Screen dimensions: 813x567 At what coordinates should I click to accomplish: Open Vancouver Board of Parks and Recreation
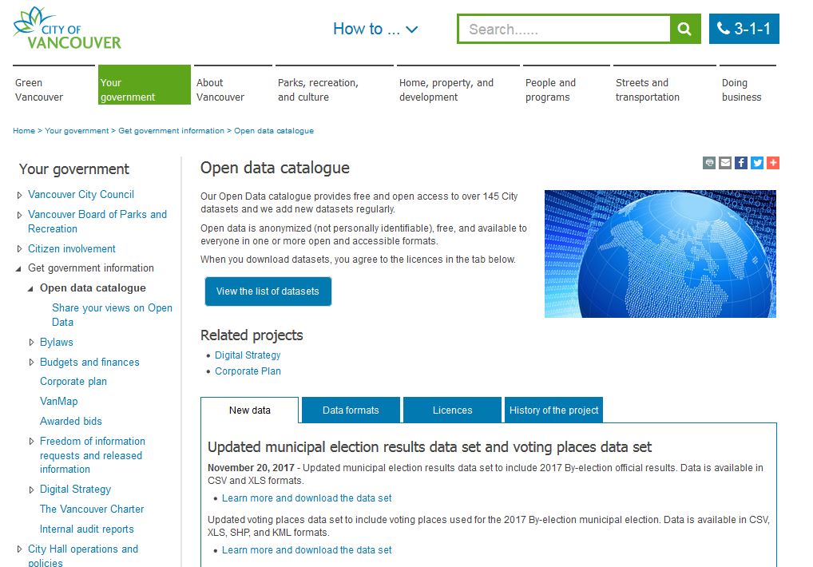pyautogui.click(x=97, y=221)
